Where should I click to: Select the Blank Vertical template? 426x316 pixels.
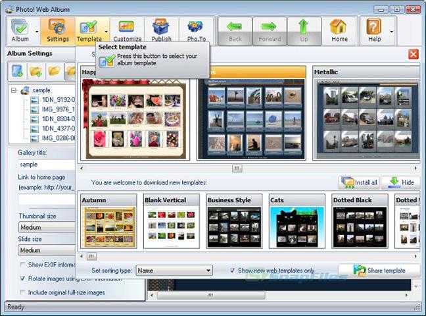pyautogui.click(x=172, y=221)
